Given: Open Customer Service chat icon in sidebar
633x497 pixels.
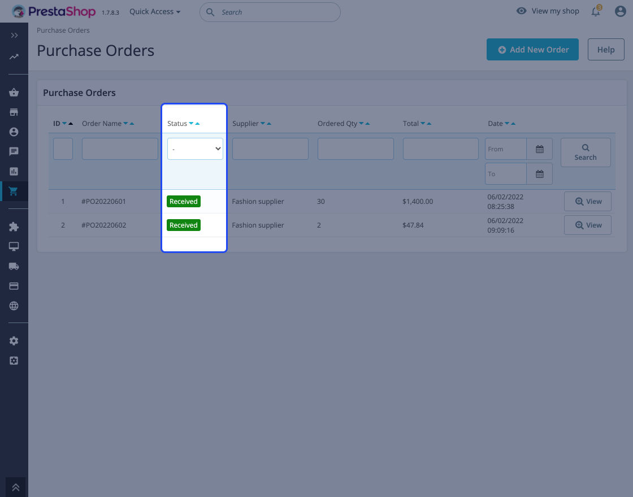Looking at the screenshot, I should [14, 151].
